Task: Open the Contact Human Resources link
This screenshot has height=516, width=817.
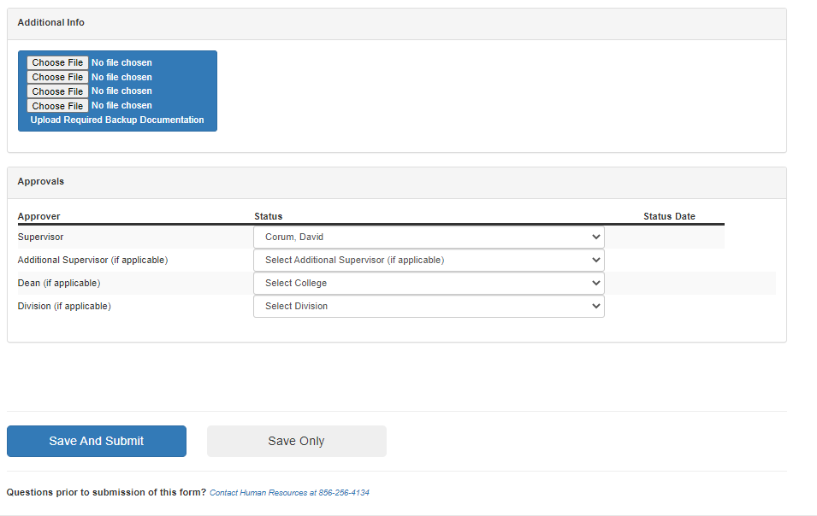Action: click(x=289, y=493)
